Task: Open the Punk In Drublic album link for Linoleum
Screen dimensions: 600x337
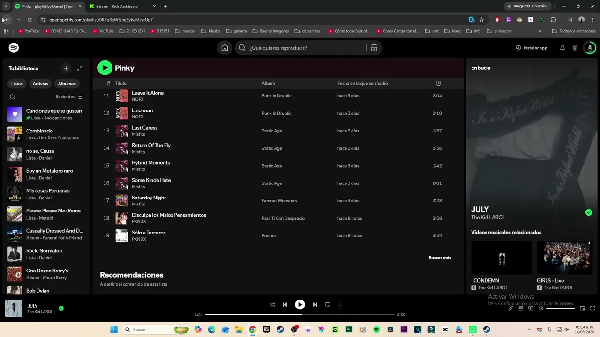Action: (277, 113)
